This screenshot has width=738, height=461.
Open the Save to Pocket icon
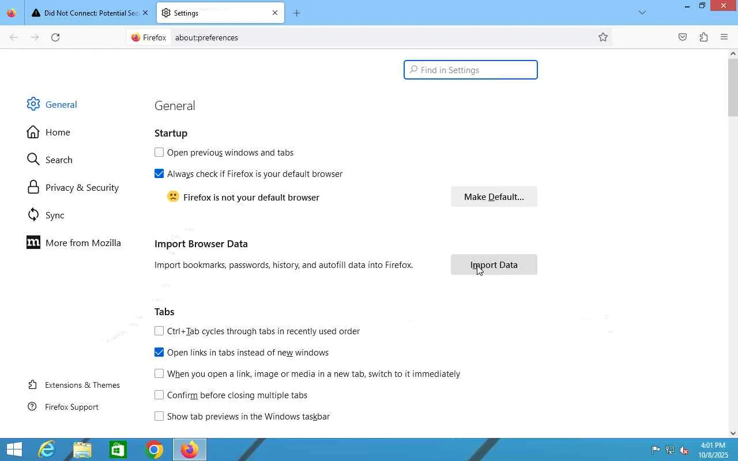tap(683, 37)
